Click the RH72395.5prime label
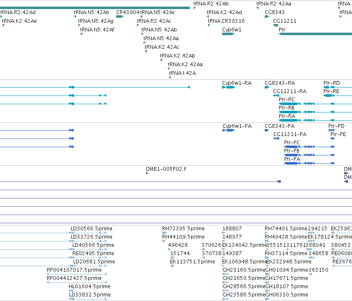The image size is (352, 301). [183, 229]
